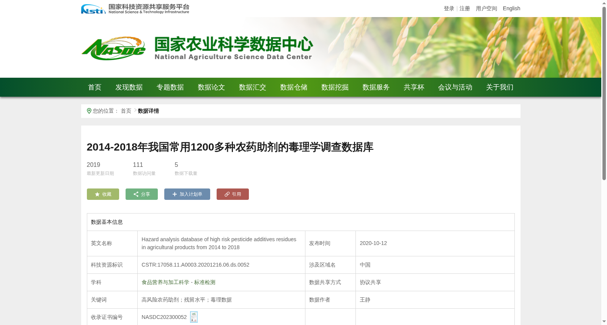Click the author name 王静
607x325 pixels.
click(x=365, y=300)
